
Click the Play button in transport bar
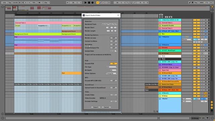pyautogui.click(x=85, y=3)
